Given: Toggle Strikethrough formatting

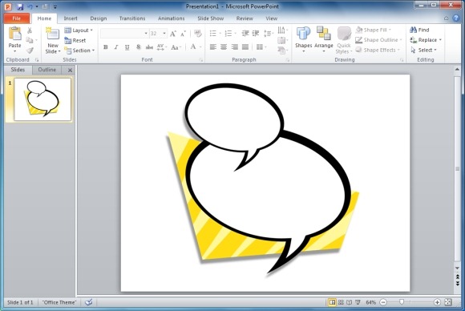Looking at the screenshot, I should coord(149,47).
